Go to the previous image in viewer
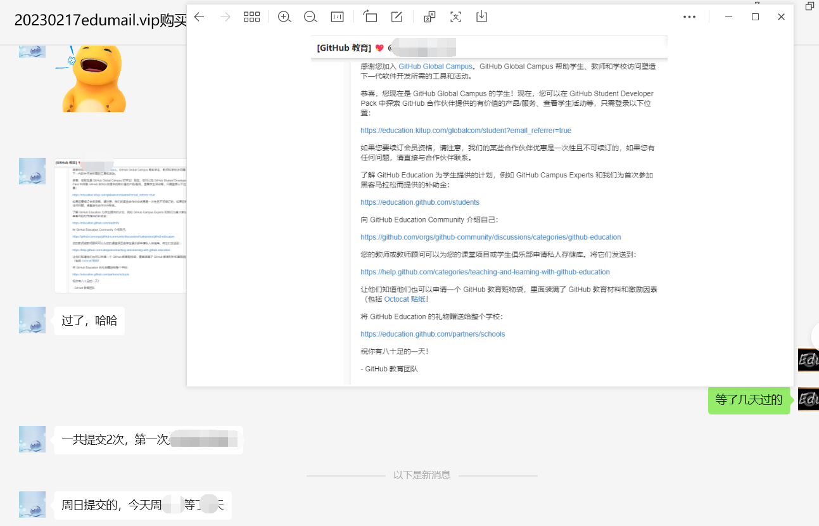Screen dimensions: 819x526 click(x=200, y=17)
